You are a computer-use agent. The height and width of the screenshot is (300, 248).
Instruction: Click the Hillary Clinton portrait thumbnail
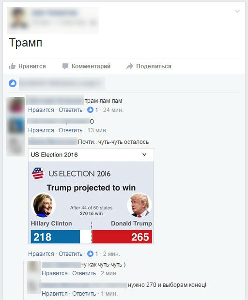(43, 205)
